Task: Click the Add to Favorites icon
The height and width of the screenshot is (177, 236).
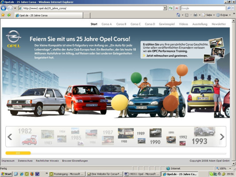Action: (9, 15)
